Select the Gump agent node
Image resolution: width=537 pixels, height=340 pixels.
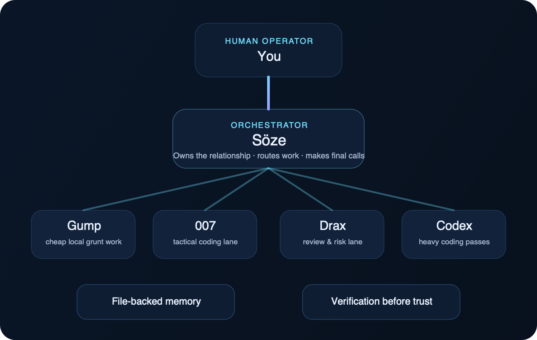point(83,234)
